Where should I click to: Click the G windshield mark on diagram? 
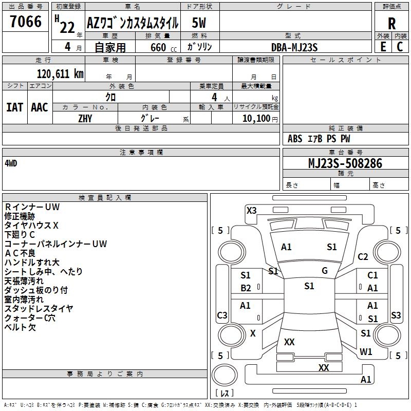[324, 271]
